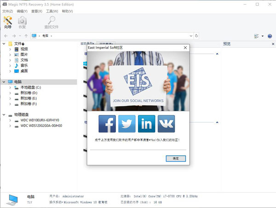Expand the 桌面 tree node
This screenshot has width=276, height=208.
coord(10,71)
